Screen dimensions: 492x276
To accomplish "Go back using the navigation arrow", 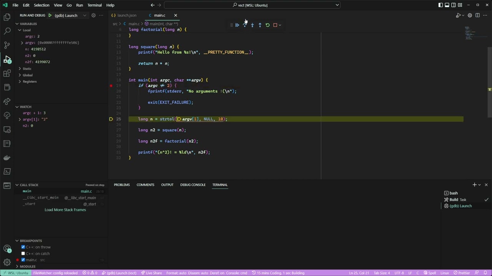I will click(x=153, y=5).
